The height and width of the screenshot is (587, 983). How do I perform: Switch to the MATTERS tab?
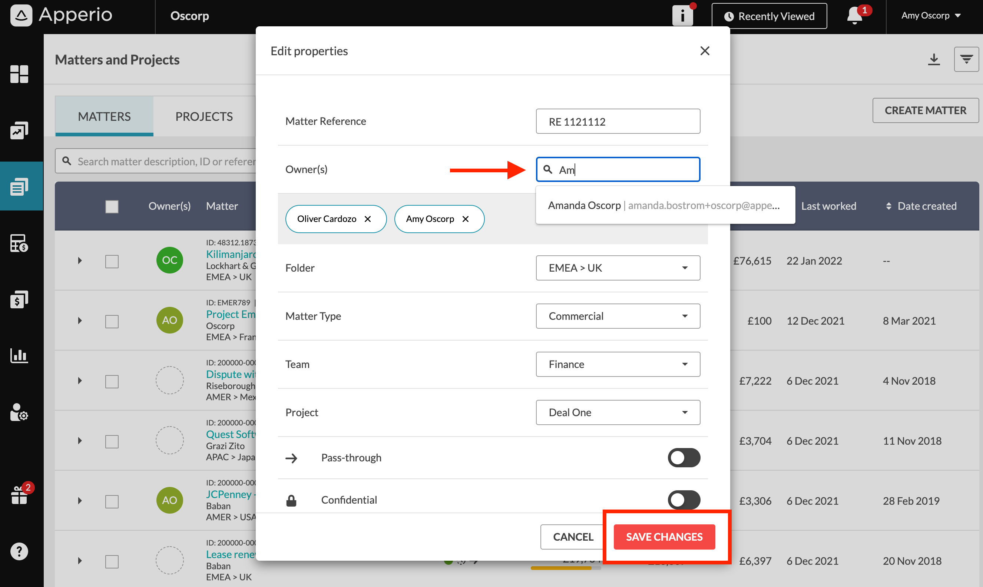click(x=104, y=116)
